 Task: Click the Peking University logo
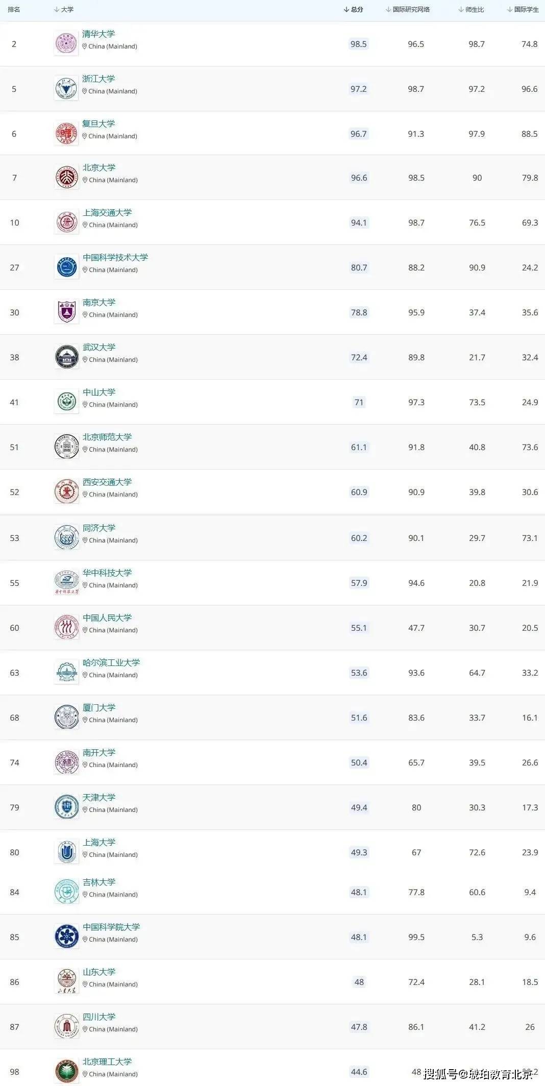coord(67,177)
